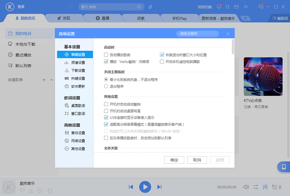Screen dimensions: 290x196
Task: Select 退出程序 radio option
Action: tap(106, 86)
